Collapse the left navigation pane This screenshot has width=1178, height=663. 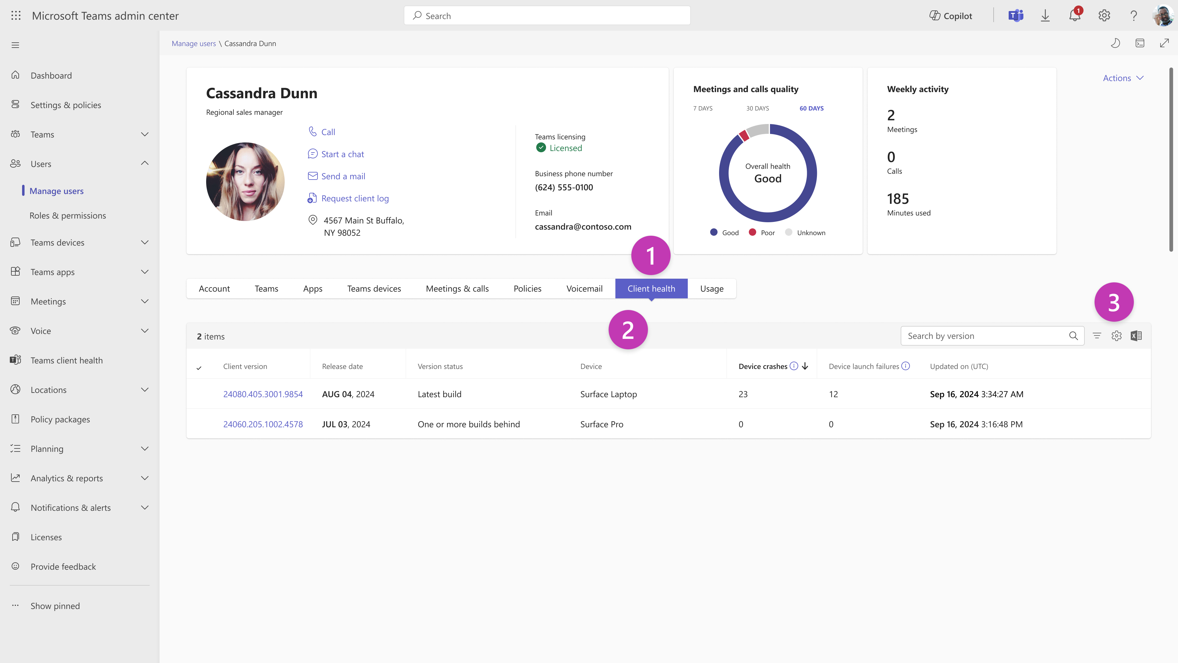pos(15,45)
